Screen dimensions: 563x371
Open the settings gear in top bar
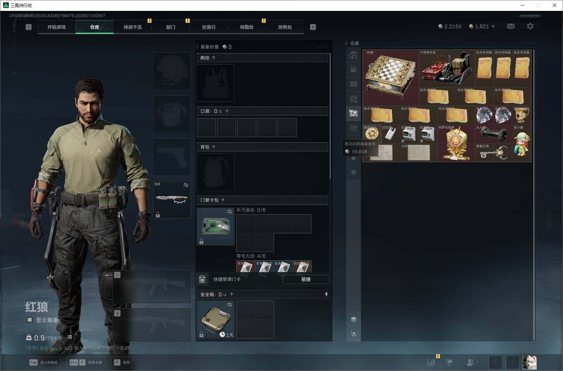(530, 26)
